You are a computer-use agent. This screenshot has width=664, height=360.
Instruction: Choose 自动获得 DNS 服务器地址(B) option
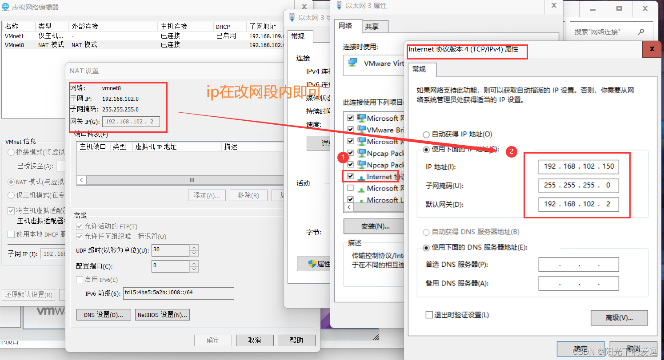[x=426, y=232]
